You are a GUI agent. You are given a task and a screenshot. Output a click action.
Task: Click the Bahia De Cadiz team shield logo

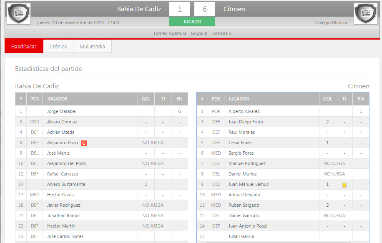(19, 14)
